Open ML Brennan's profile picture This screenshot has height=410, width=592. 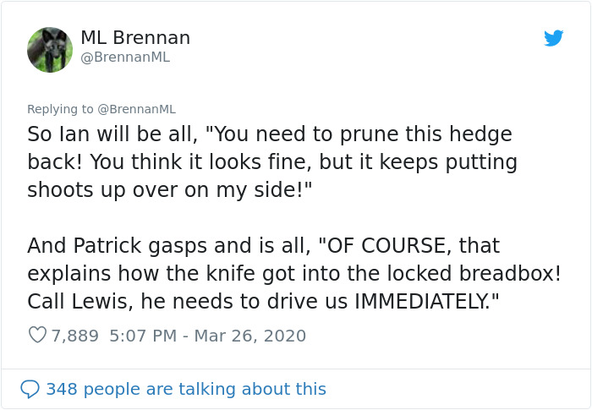(x=50, y=50)
